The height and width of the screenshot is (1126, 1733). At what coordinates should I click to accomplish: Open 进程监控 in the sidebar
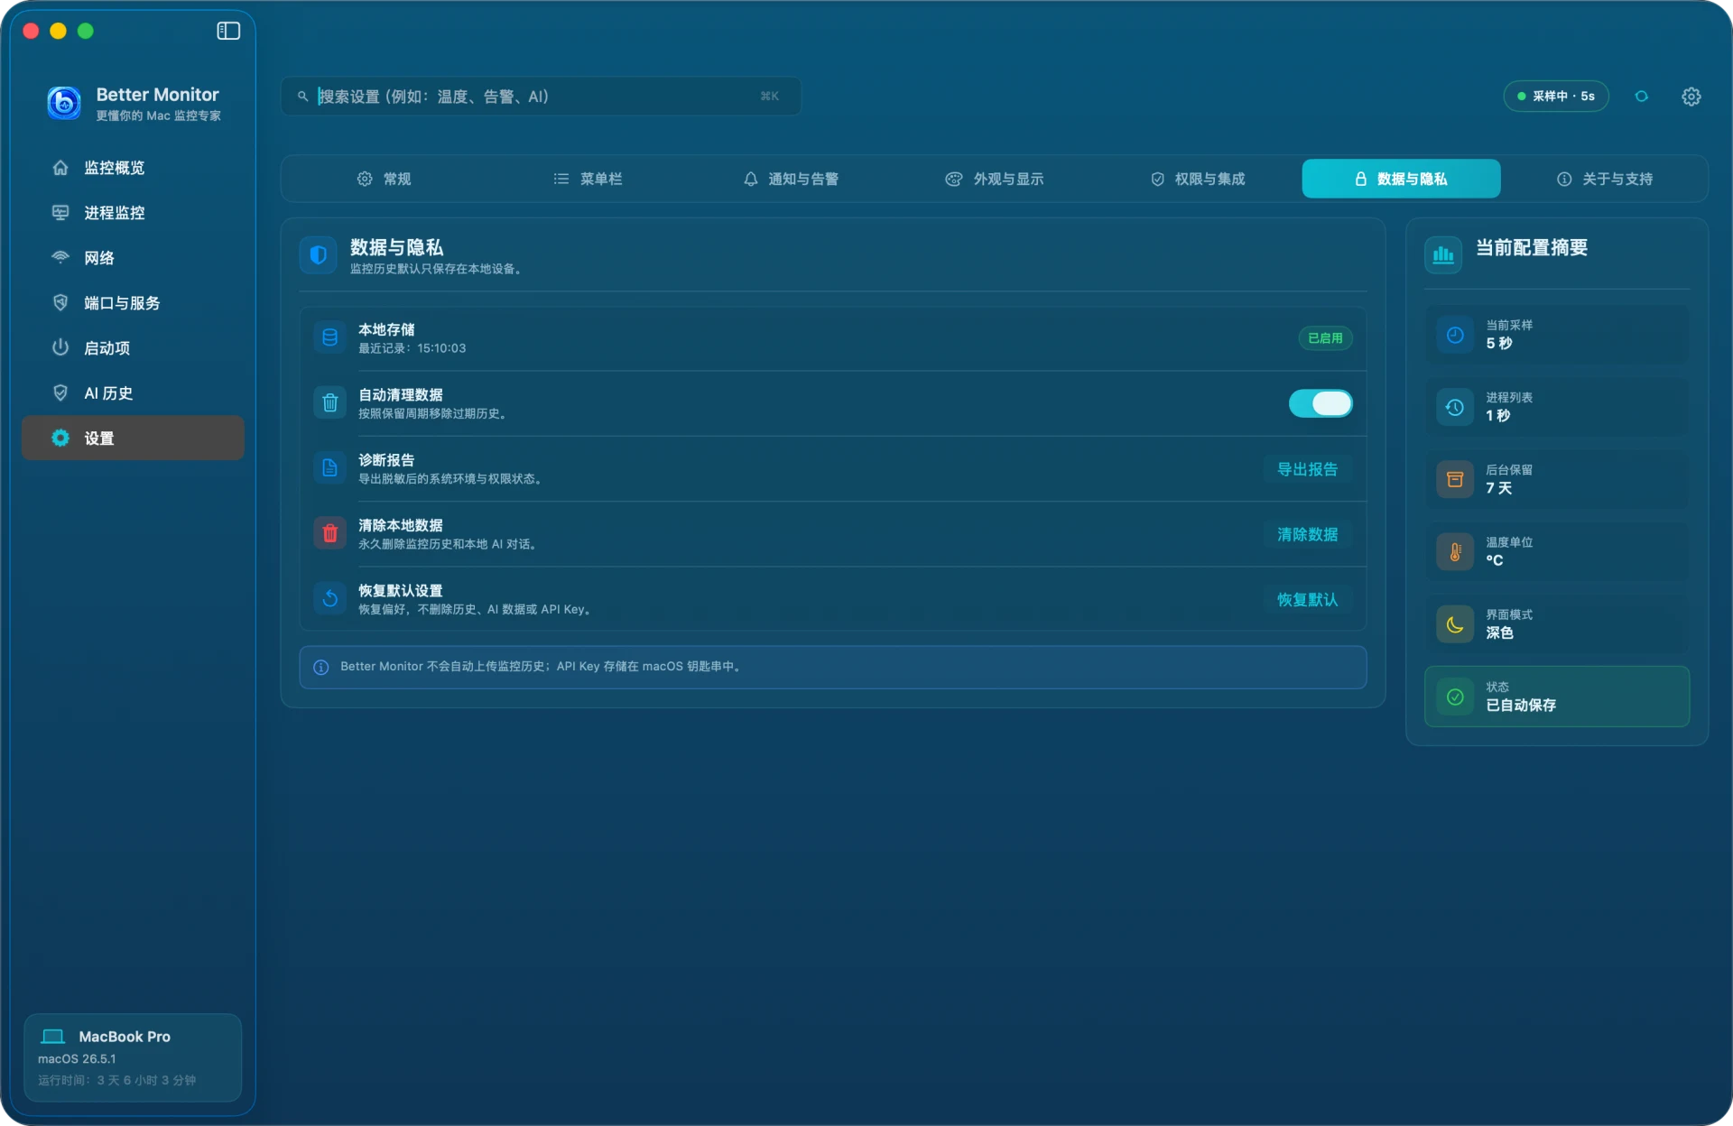(x=133, y=213)
